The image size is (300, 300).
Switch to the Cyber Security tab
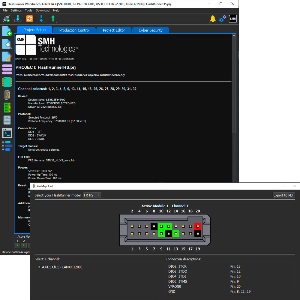150,30
